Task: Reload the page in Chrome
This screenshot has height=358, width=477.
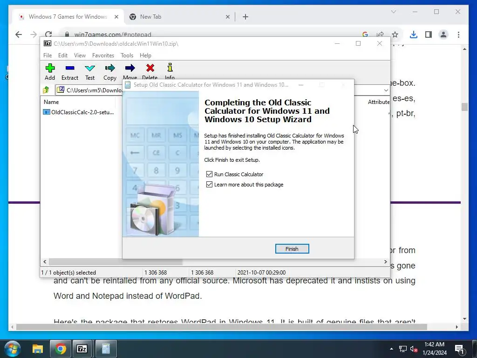Action: [48, 34]
